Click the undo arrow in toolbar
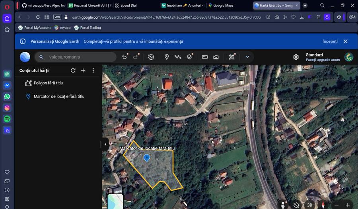Viewport: 358px width, 209px height. [125, 57]
